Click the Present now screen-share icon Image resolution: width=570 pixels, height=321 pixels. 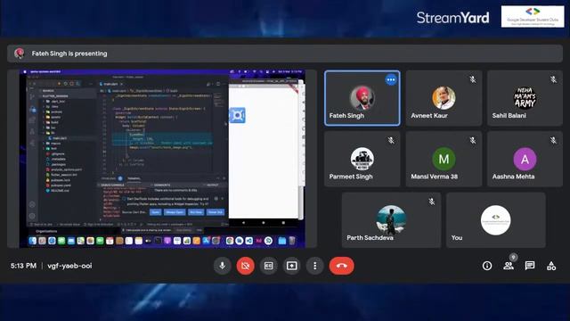point(292,266)
